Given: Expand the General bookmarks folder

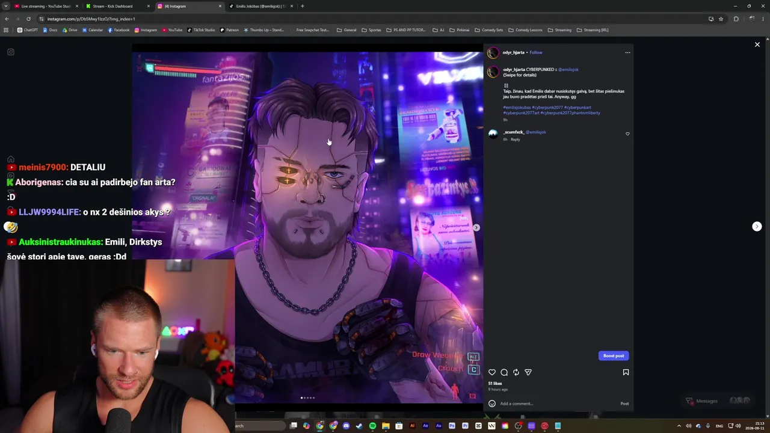Looking at the screenshot, I should pos(346,30).
